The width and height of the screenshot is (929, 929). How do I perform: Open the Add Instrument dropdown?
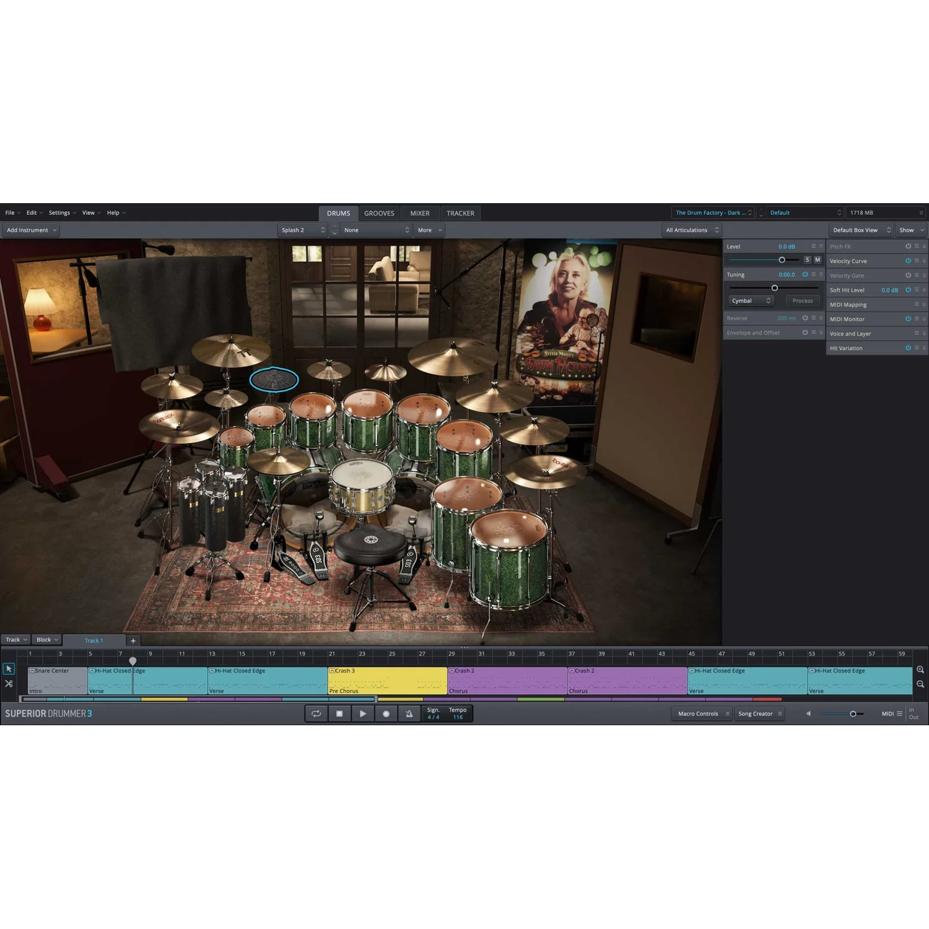(31, 230)
